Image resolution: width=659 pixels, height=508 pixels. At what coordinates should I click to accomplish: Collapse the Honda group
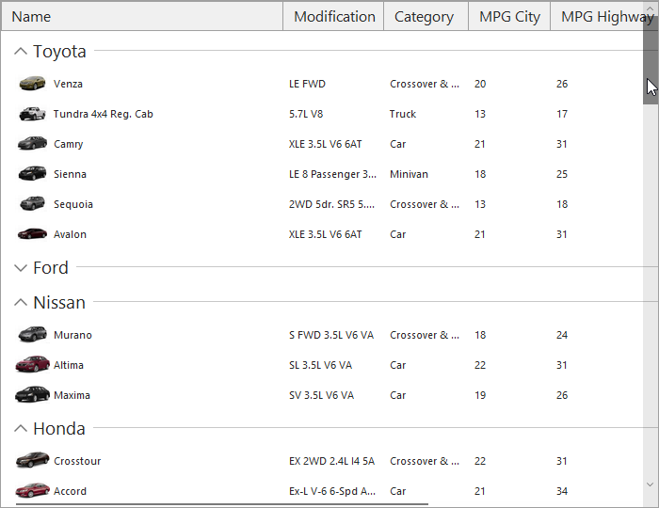[21, 428]
